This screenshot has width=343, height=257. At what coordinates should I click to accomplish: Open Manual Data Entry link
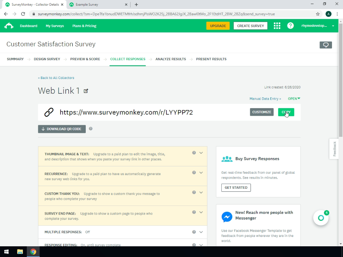click(x=265, y=99)
